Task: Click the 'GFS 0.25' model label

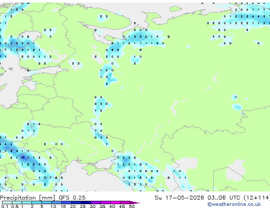Action: click(72, 198)
